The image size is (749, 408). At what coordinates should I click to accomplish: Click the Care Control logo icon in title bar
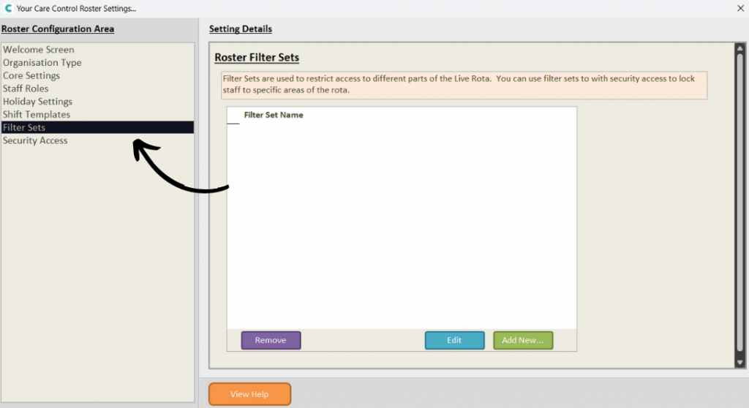click(8, 8)
